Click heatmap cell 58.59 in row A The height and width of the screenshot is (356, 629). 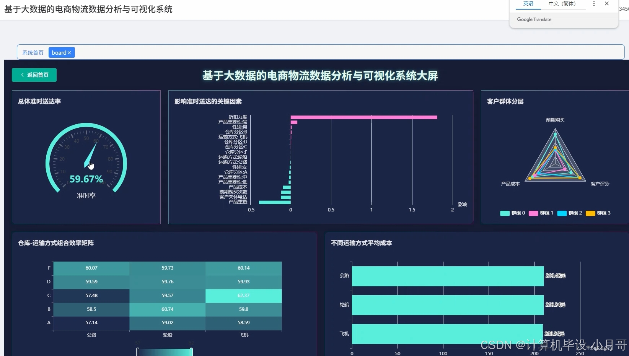[x=244, y=323]
